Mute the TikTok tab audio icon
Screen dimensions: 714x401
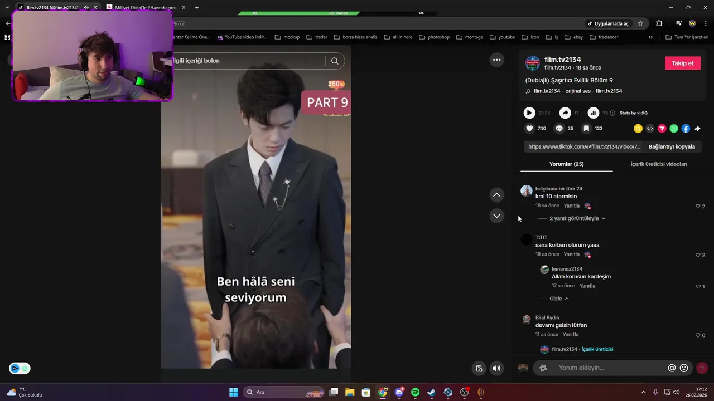pos(86,7)
